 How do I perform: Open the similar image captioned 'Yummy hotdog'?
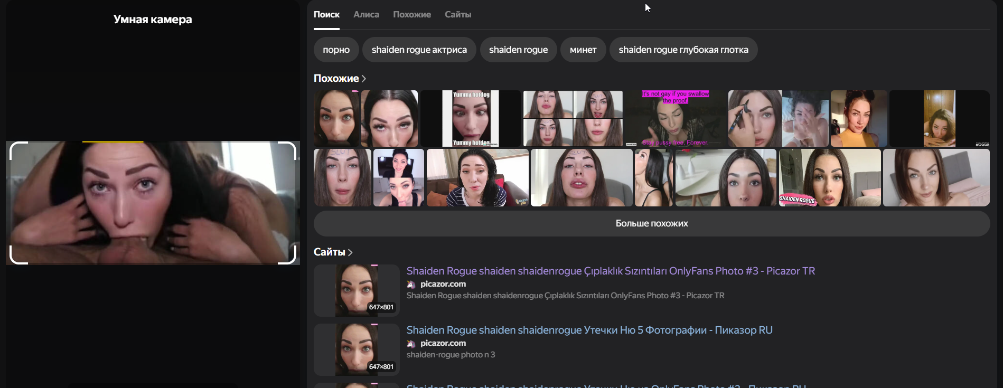(x=471, y=118)
